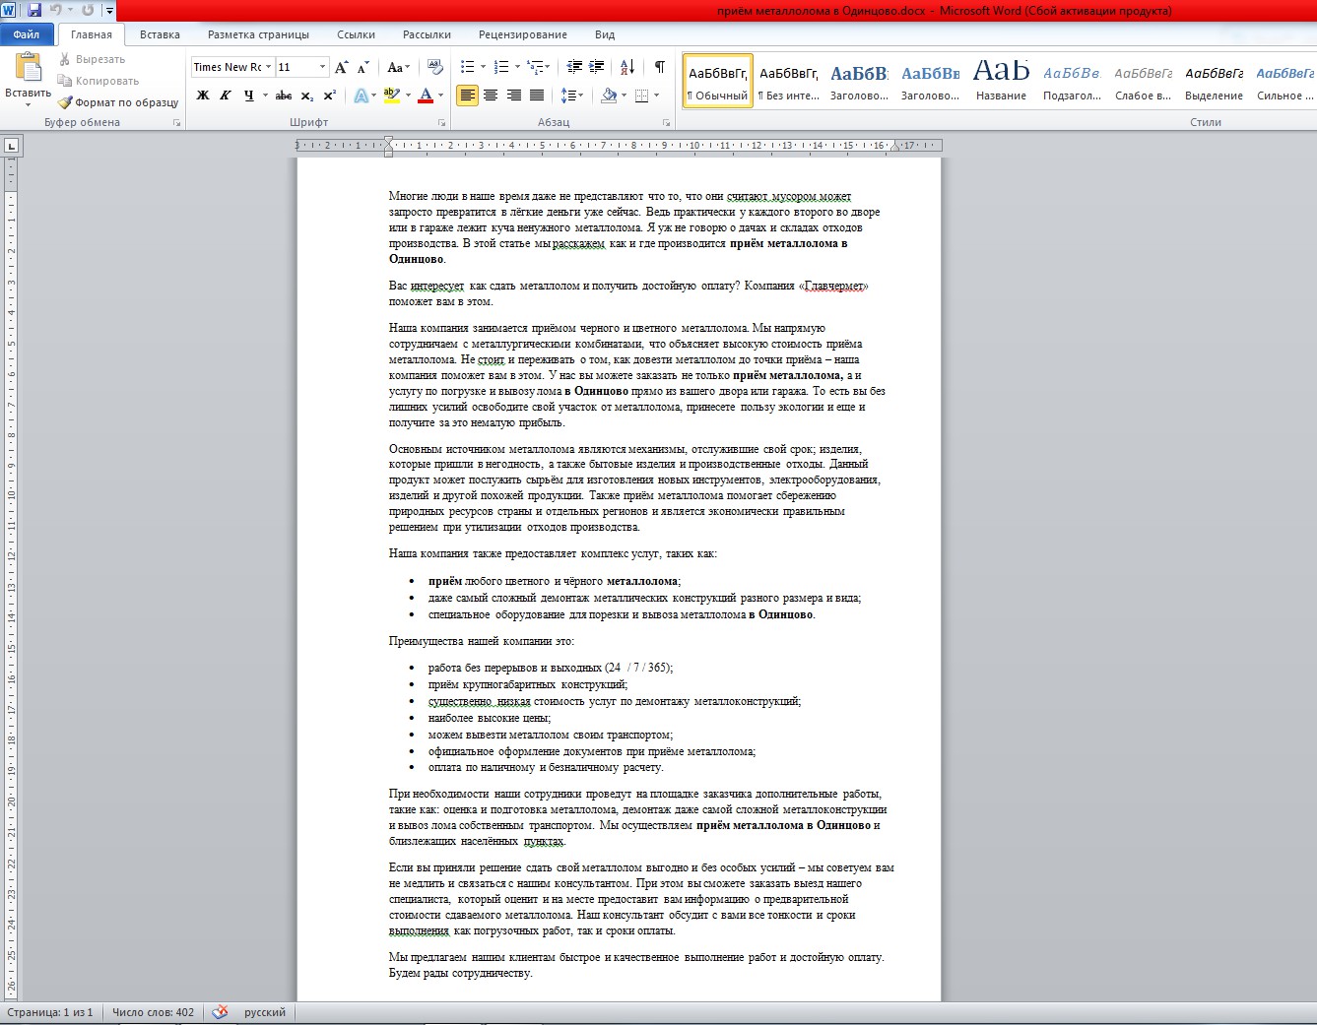Decrease paragraph indent
This screenshot has height=1025, width=1317.
[x=574, y=67]
